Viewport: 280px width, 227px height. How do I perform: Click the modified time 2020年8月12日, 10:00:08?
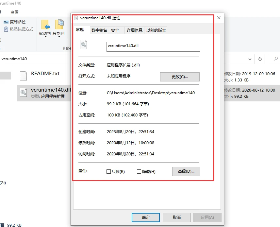click(x=130, y=143)
